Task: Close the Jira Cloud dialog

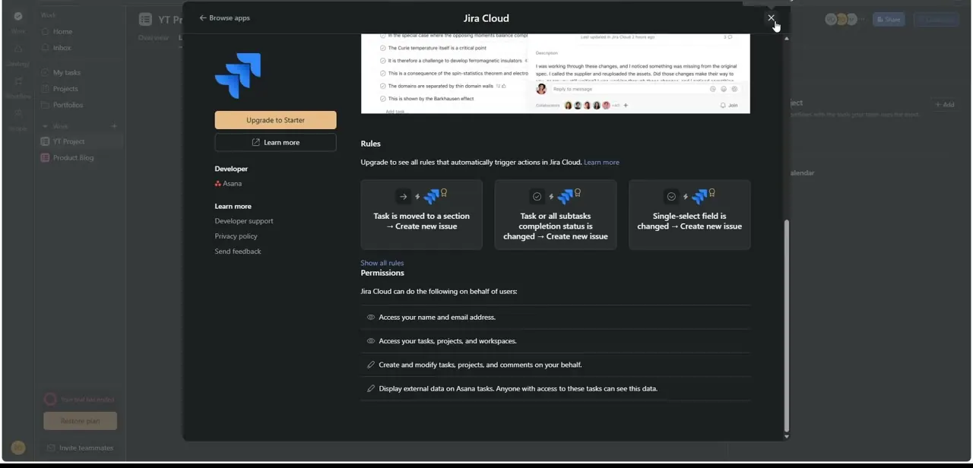Action: coord(771,17)
